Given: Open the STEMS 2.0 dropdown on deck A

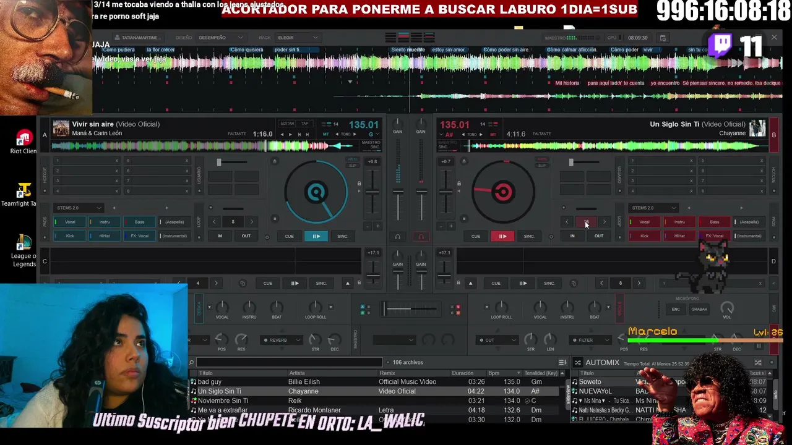Looking at the screenshot, I should click(x=79, y=208).
